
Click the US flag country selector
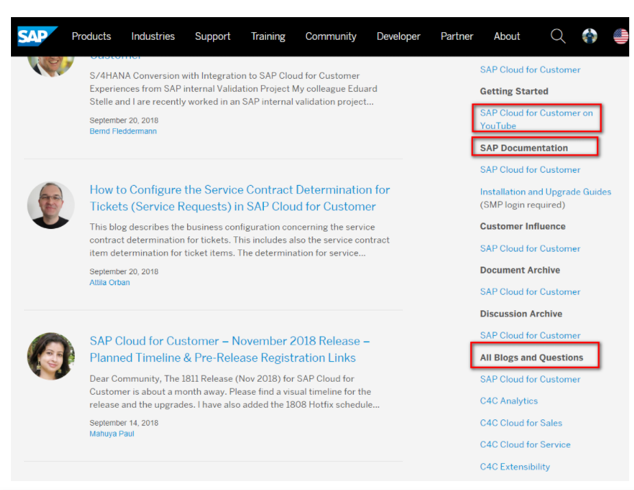click(x=621, y=36)
